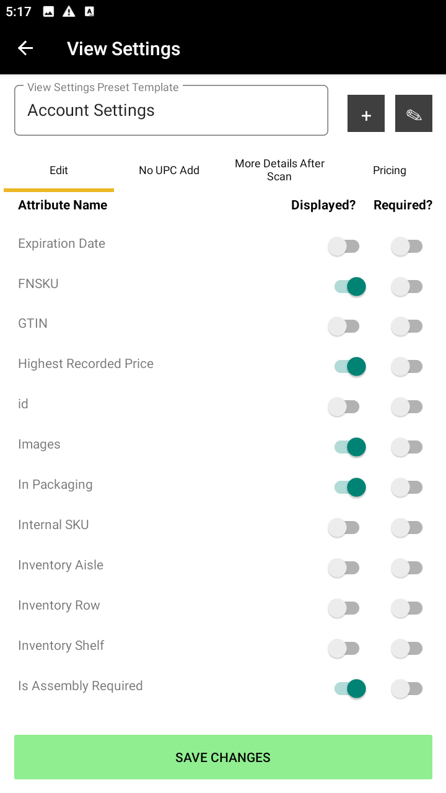The height and width of the screenshot is (793, 446).
Task: Toggle Is Assembly Required Displayed switch
Action: click(350, 689)
